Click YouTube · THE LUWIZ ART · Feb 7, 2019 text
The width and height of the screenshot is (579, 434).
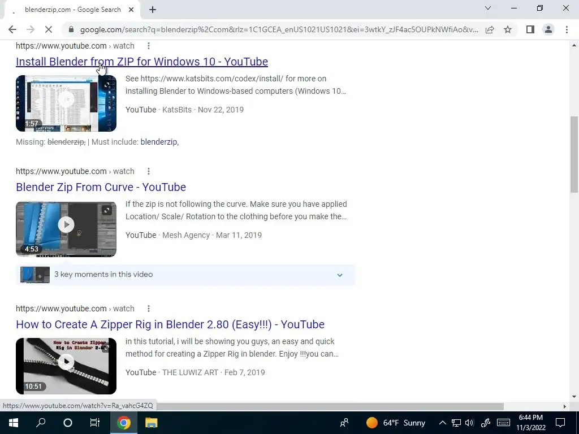[x=195, y=372]
